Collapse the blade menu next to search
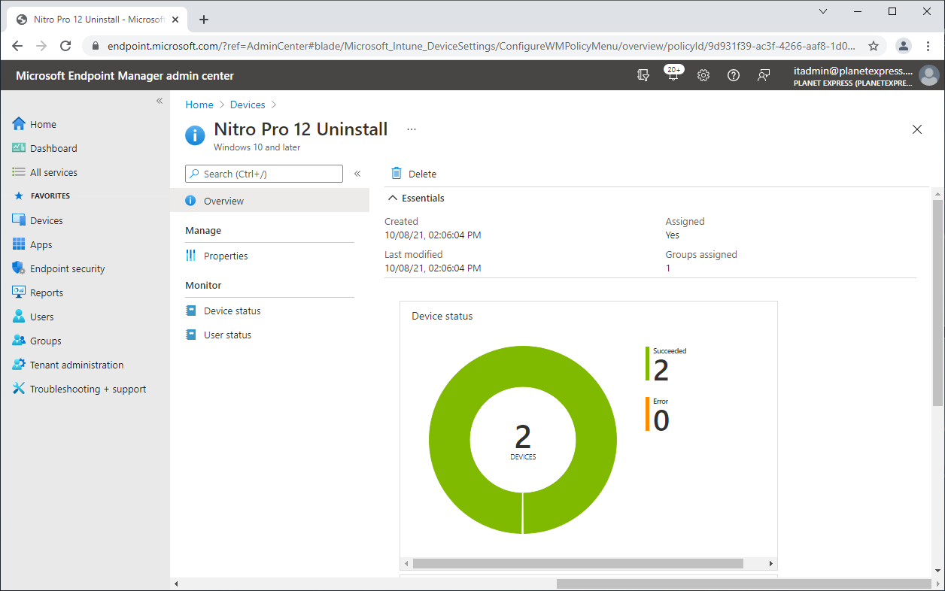This screenshot has height=591, width=945. (357, 174)
